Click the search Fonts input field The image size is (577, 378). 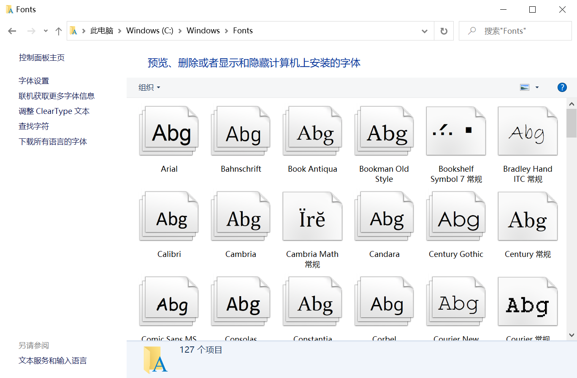[x=515, y=31]
